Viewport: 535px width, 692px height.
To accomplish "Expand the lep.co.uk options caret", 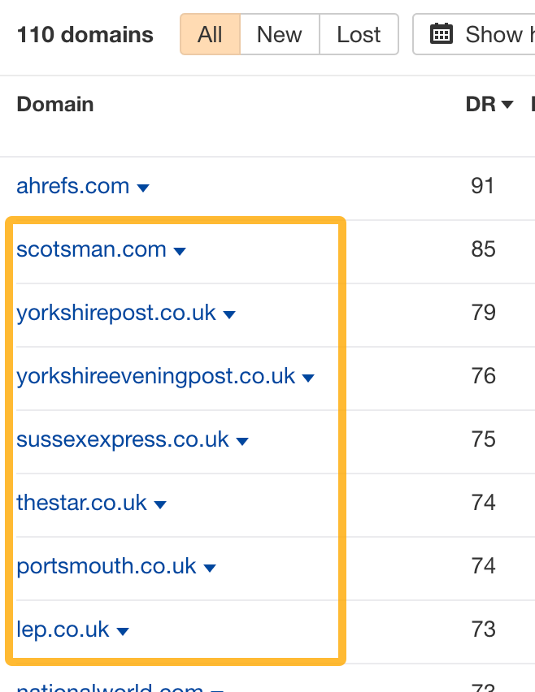I will click(122, 630).
